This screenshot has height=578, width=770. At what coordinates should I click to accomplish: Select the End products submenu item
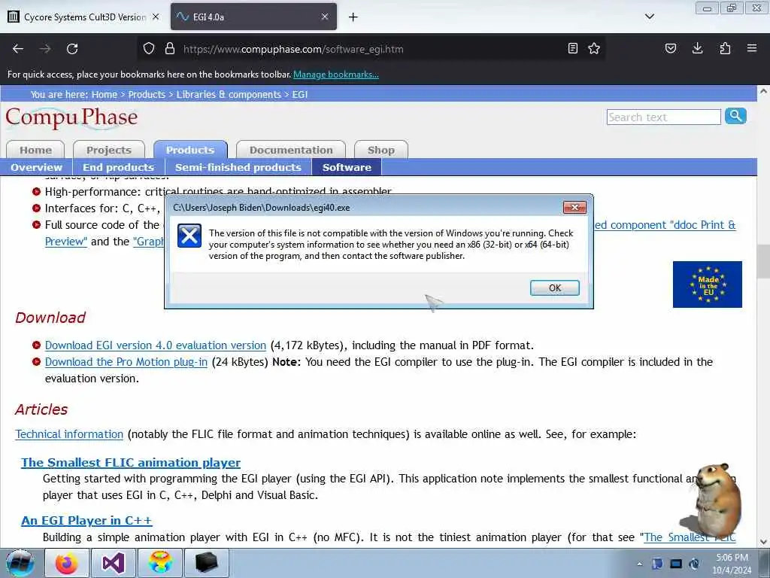[118, 167]
